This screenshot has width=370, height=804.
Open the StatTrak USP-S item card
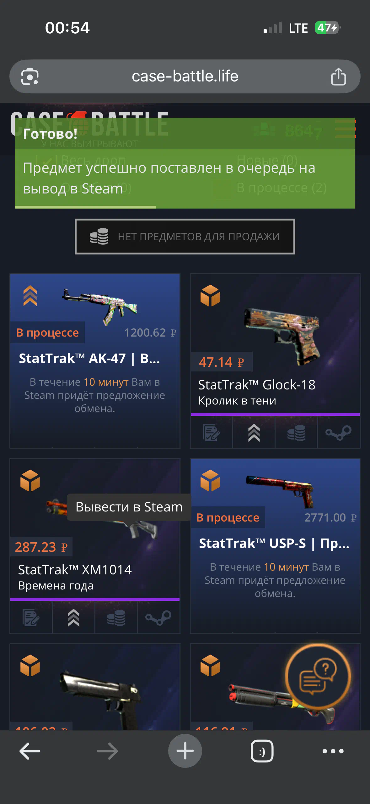click(x=275, y=546)
